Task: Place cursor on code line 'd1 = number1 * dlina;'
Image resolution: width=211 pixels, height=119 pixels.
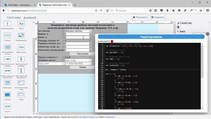Action: [116, 70]
